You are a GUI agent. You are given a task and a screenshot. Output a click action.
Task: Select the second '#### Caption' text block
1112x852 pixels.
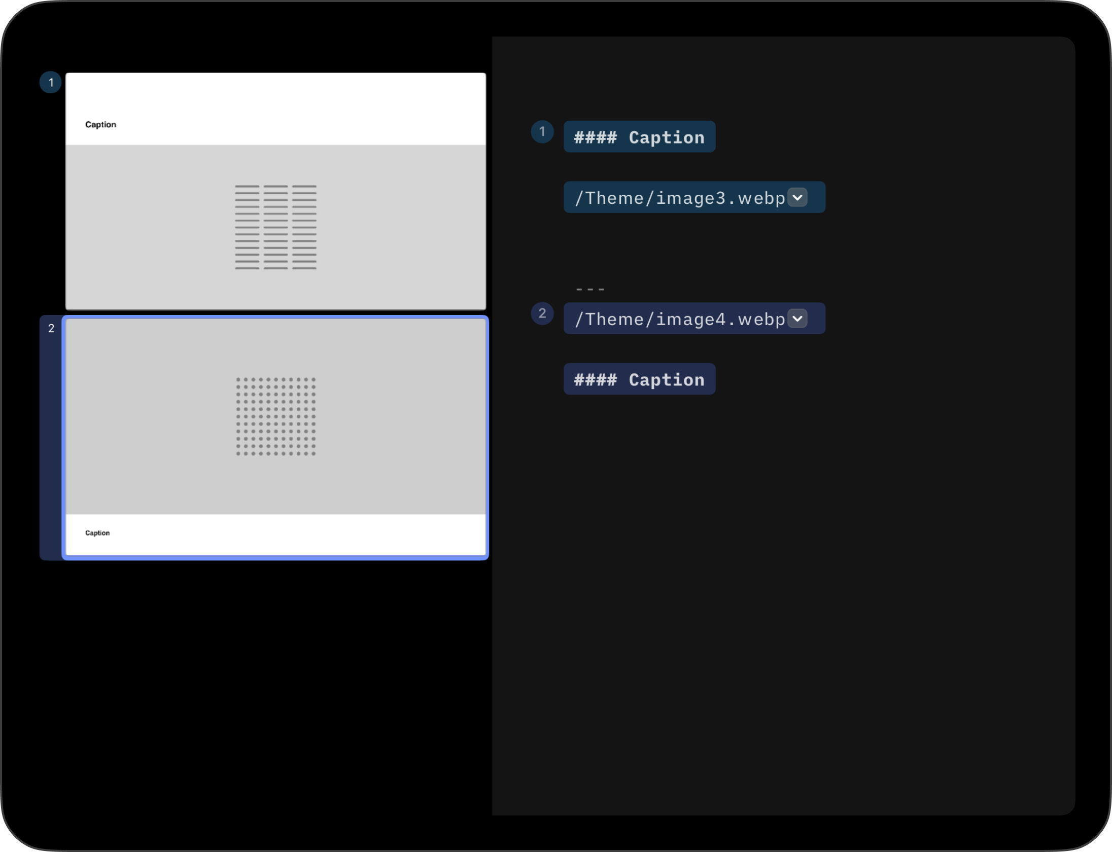click(x=639, y=379)
